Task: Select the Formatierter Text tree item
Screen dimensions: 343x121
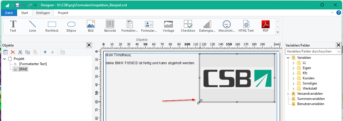Action: coord(33,64)
